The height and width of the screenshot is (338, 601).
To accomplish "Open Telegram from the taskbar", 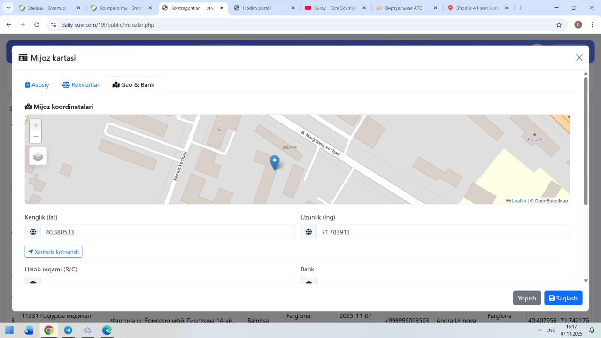I will (x=68, y=330).
